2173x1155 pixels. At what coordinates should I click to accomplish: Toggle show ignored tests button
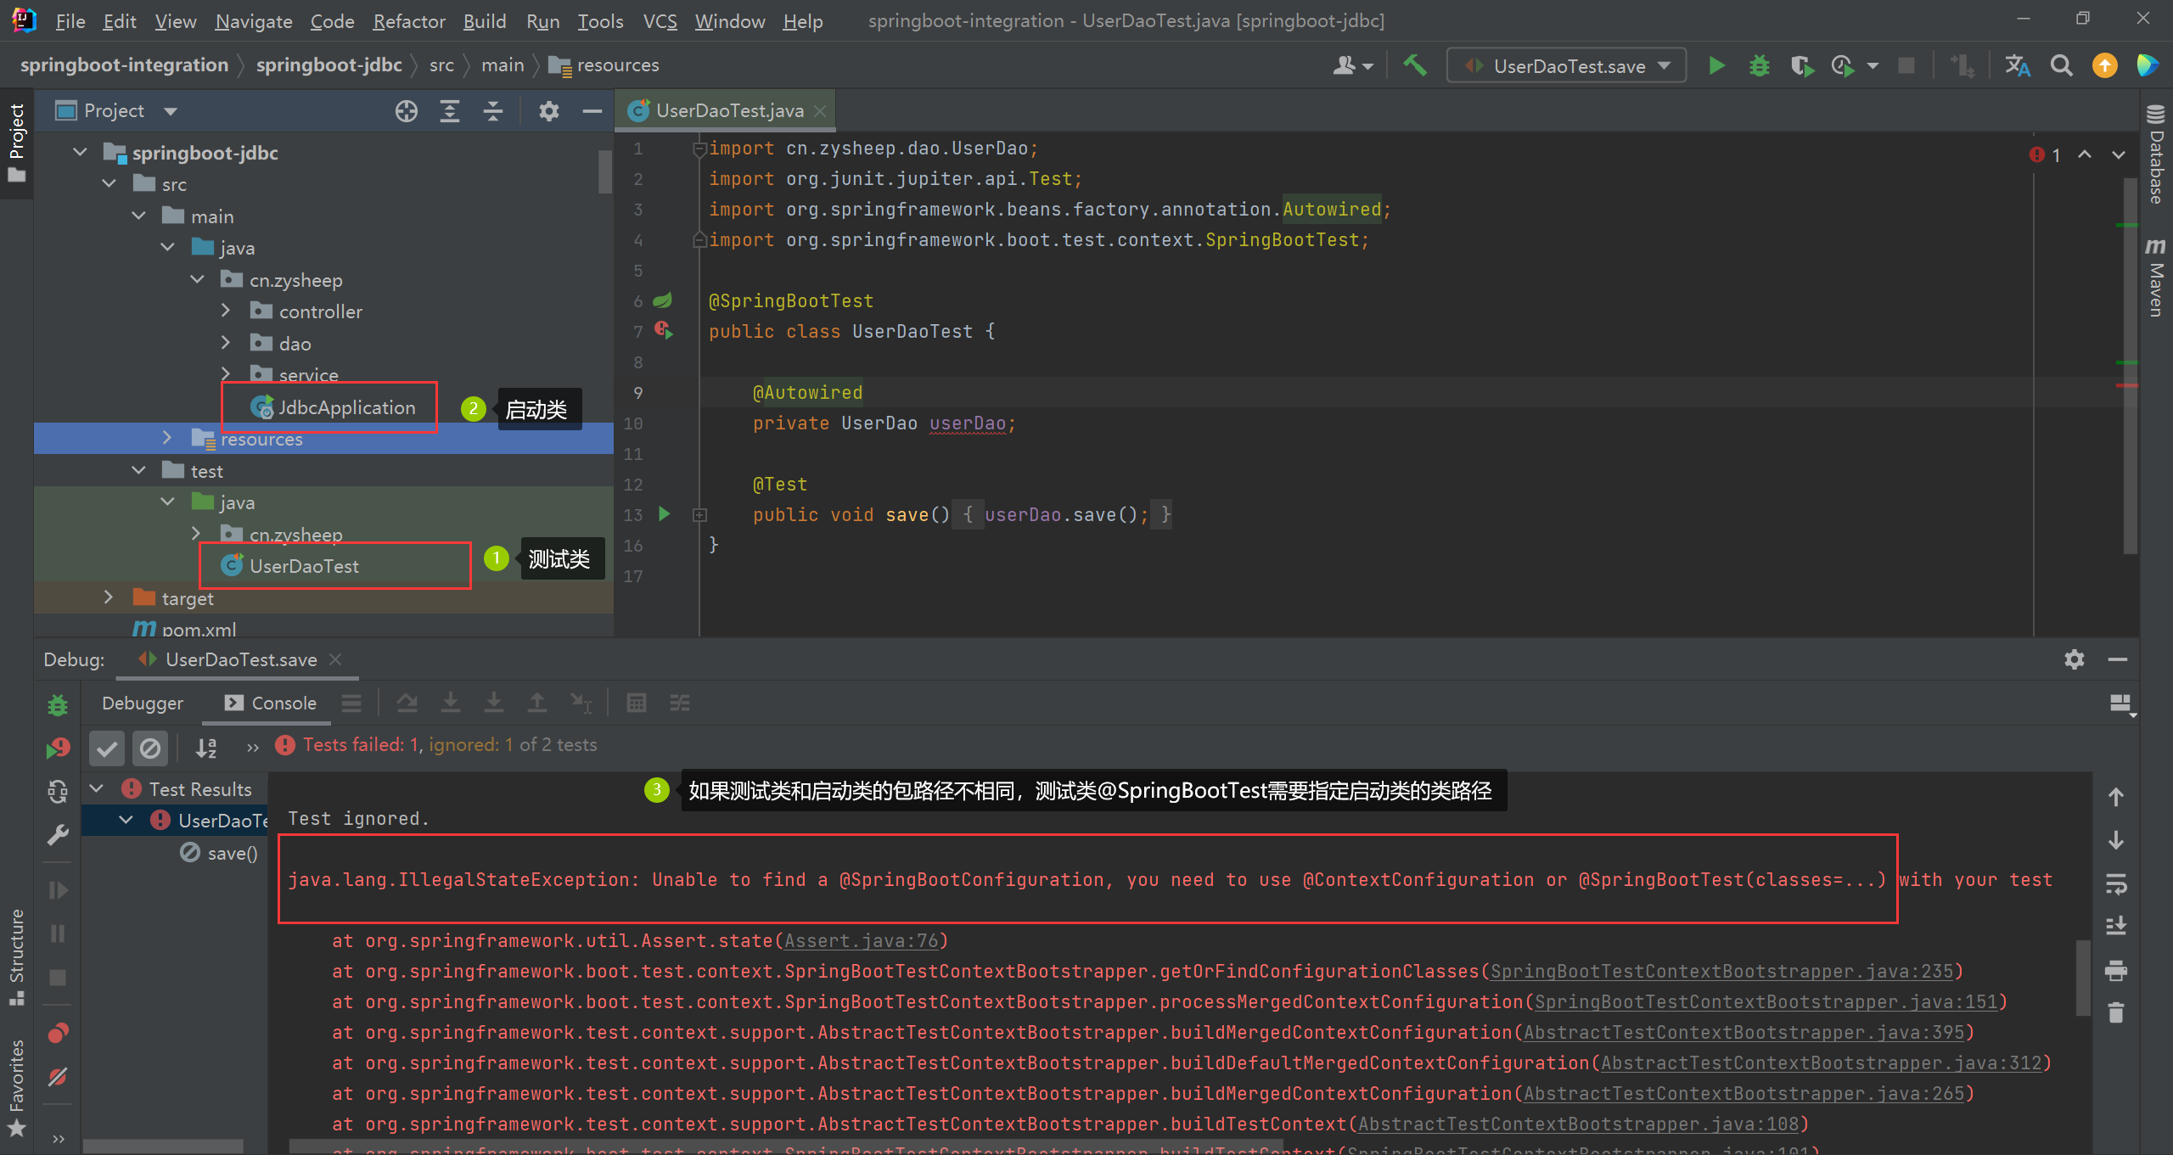150,748
